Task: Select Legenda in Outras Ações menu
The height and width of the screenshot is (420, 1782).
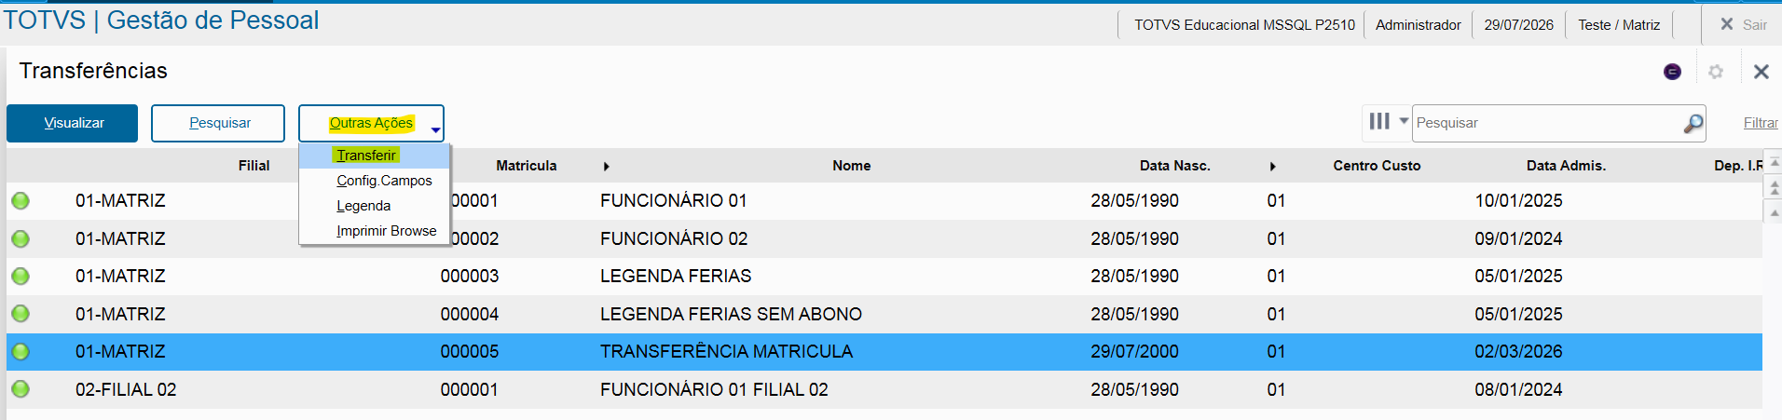Action: [x=363, y=206]
